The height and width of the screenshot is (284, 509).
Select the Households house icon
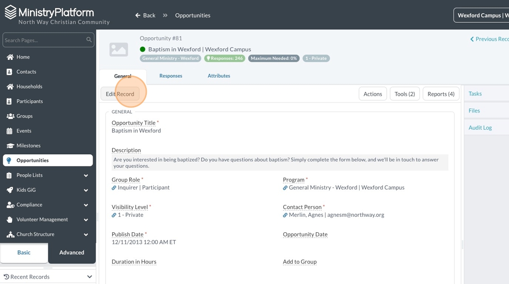click(x=10, y=87)
